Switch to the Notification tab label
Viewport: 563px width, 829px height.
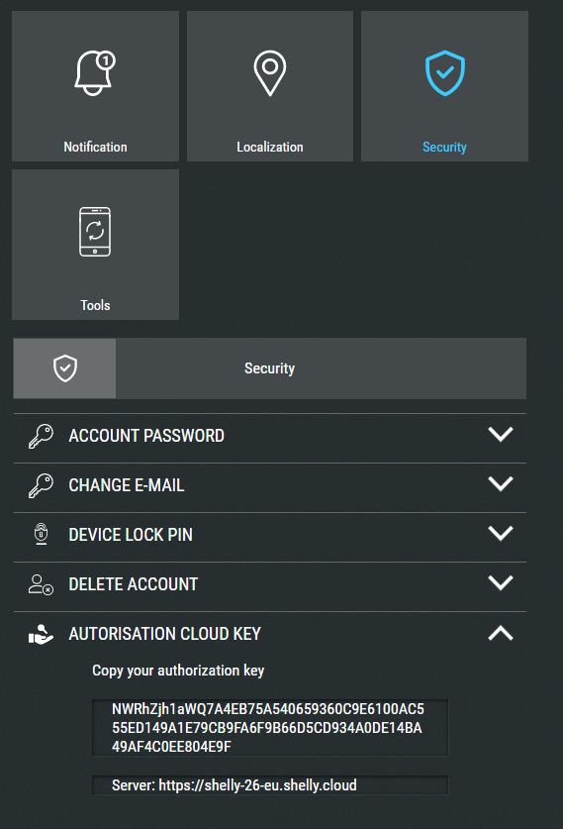click(x=95, y=147)
